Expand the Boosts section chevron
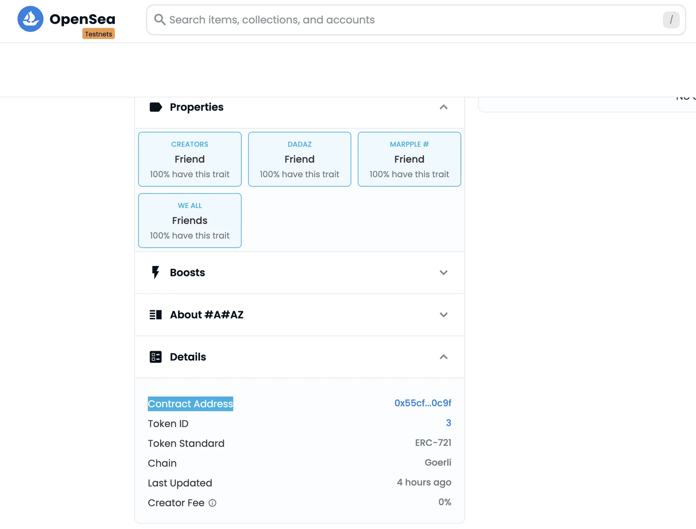696x529 pixels. click(x=443, y=272)
